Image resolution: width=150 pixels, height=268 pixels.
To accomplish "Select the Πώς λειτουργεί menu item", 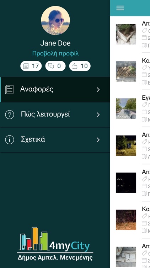I will point(55,115).
